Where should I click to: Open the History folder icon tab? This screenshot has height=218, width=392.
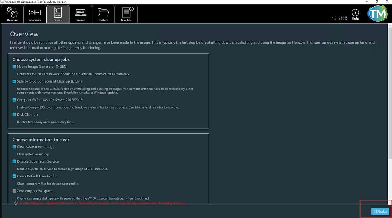[x=103, y=14]
